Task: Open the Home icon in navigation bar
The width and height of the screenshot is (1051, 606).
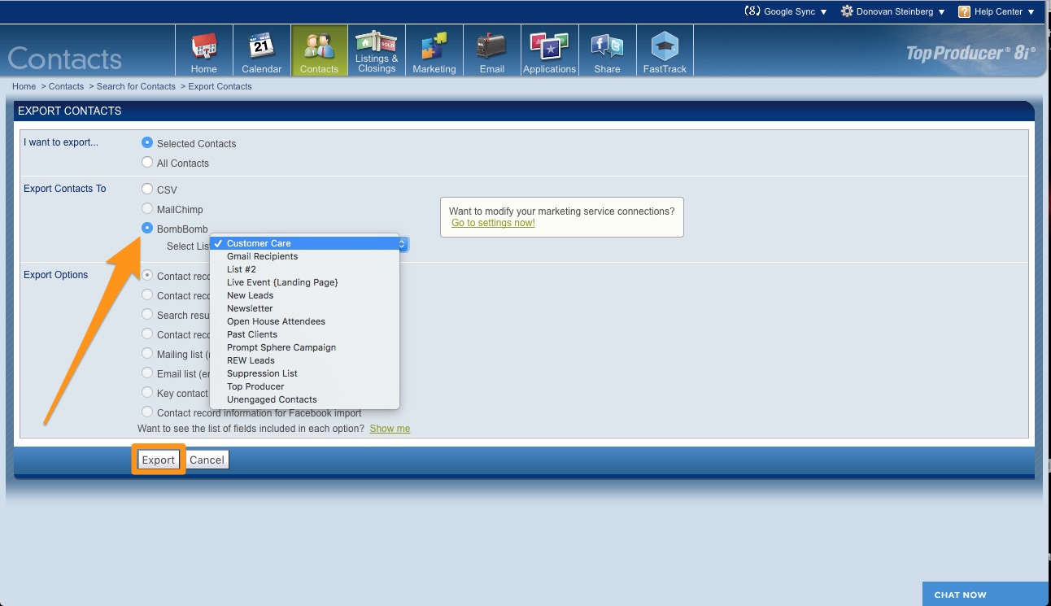Action: [203, 50]
